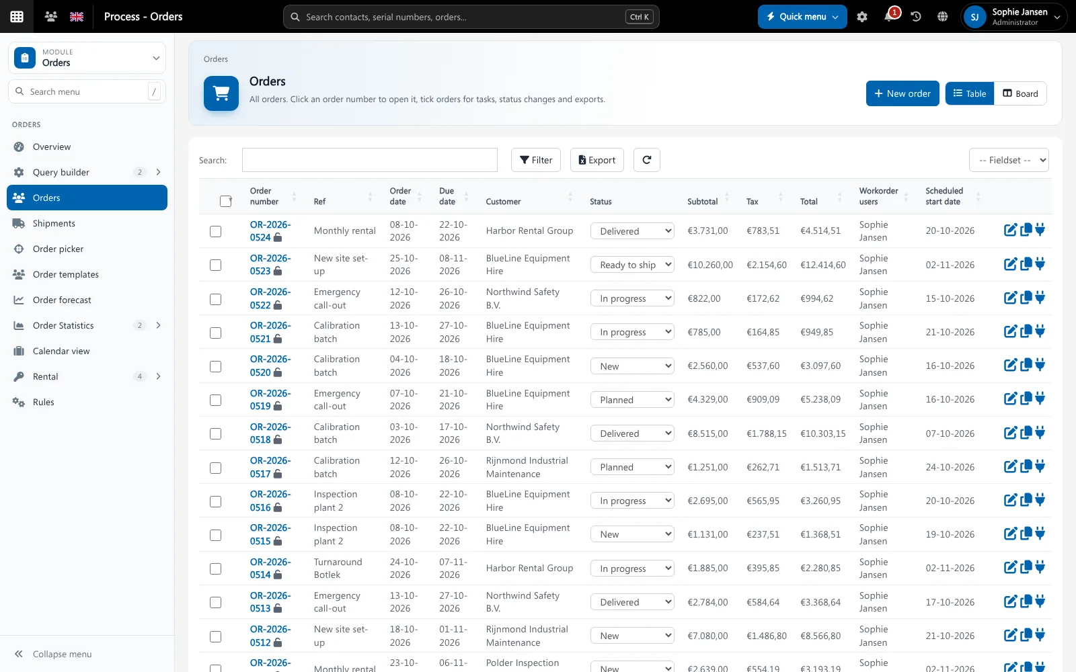This screenshot has height=672, width=1076.
Task: Change language via UK flag icon
Action: click(x=77, y=17)
